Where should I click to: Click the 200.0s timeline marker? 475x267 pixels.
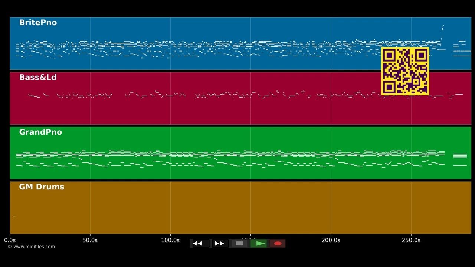[331, 240]
